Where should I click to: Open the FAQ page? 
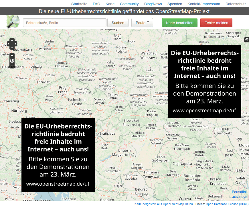coord(96,4)
